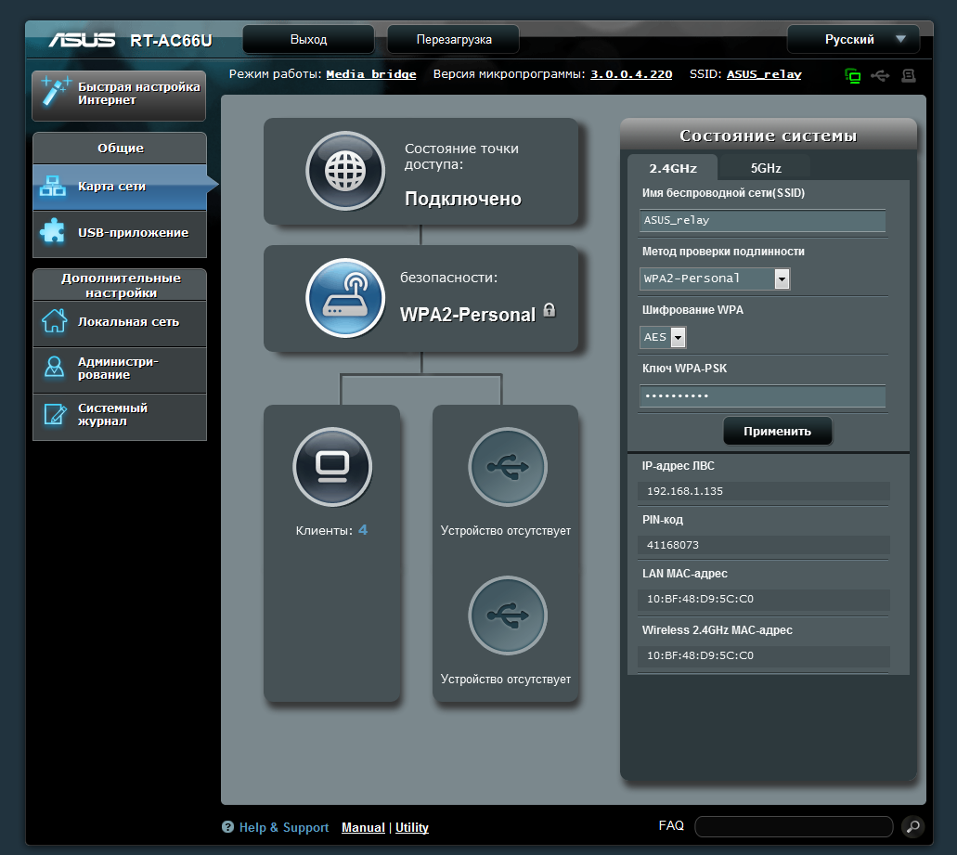The height and width of the screenshot is (855, 957).
Task: Click the FAQ search input field
Action: click(x=794, y=827)
